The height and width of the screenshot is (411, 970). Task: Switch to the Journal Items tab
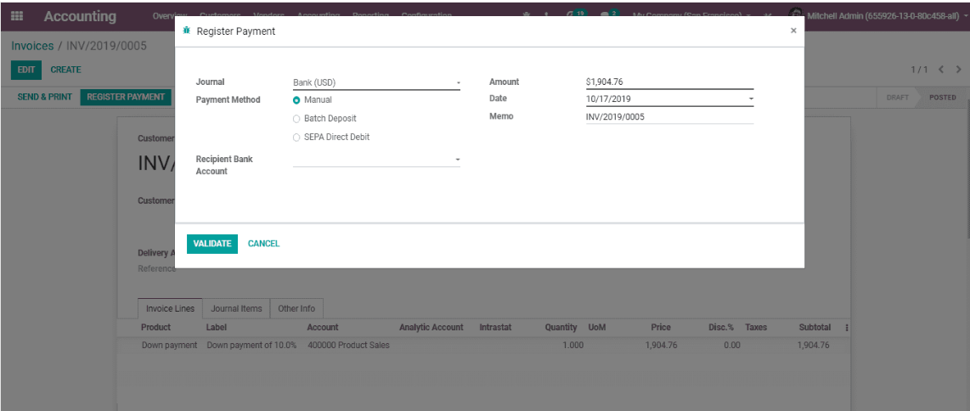(236, 308)
